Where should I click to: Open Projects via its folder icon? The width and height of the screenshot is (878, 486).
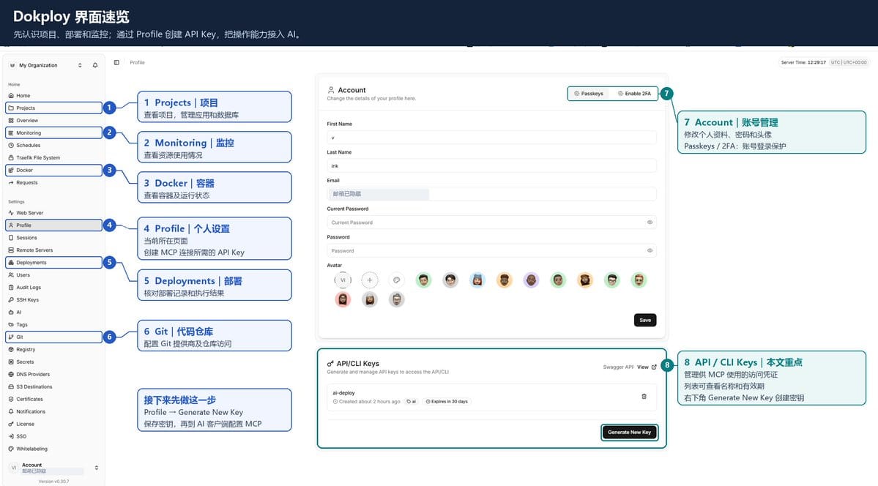click(11, 108)
